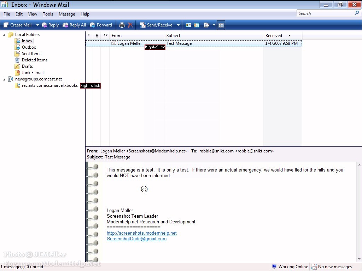Viewport: 362px width, 271px height.
Task: Forward the selected message
Action: [101, 25]
